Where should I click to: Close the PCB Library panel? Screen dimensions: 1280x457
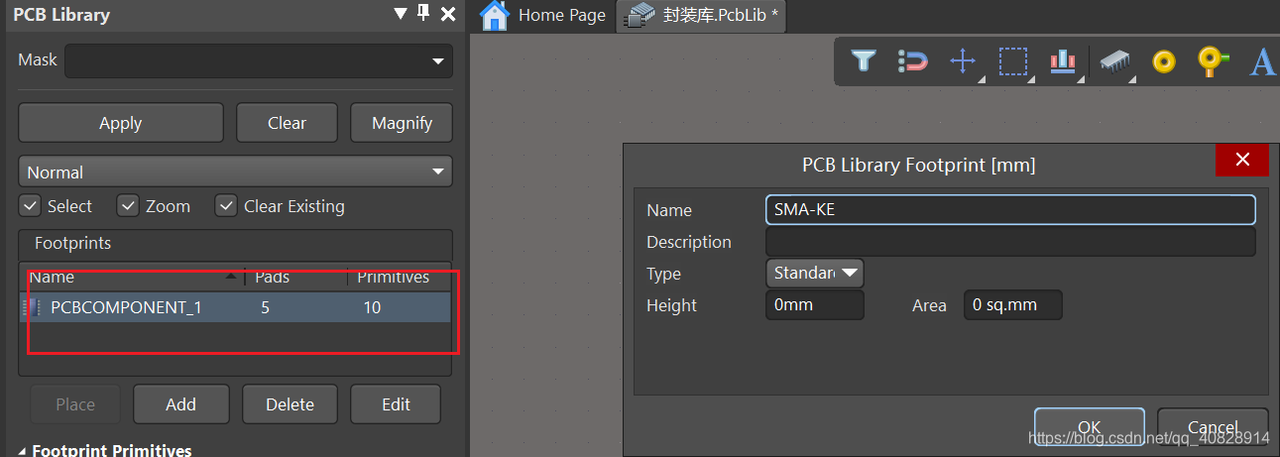pyautogui.click(x=448, y=14)
